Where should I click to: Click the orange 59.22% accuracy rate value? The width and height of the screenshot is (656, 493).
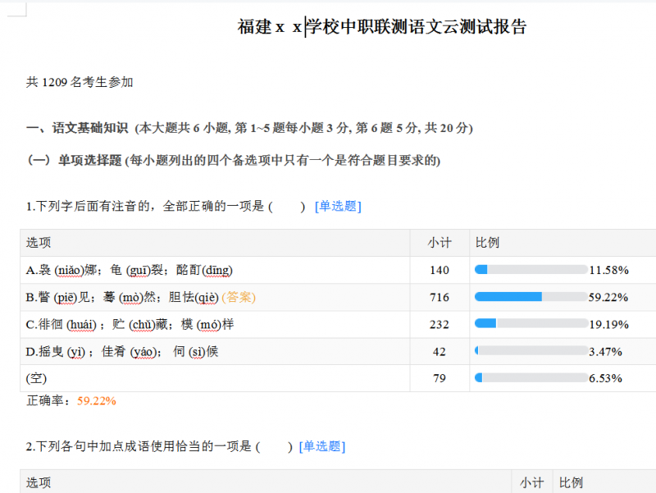(x=97, y=401)
